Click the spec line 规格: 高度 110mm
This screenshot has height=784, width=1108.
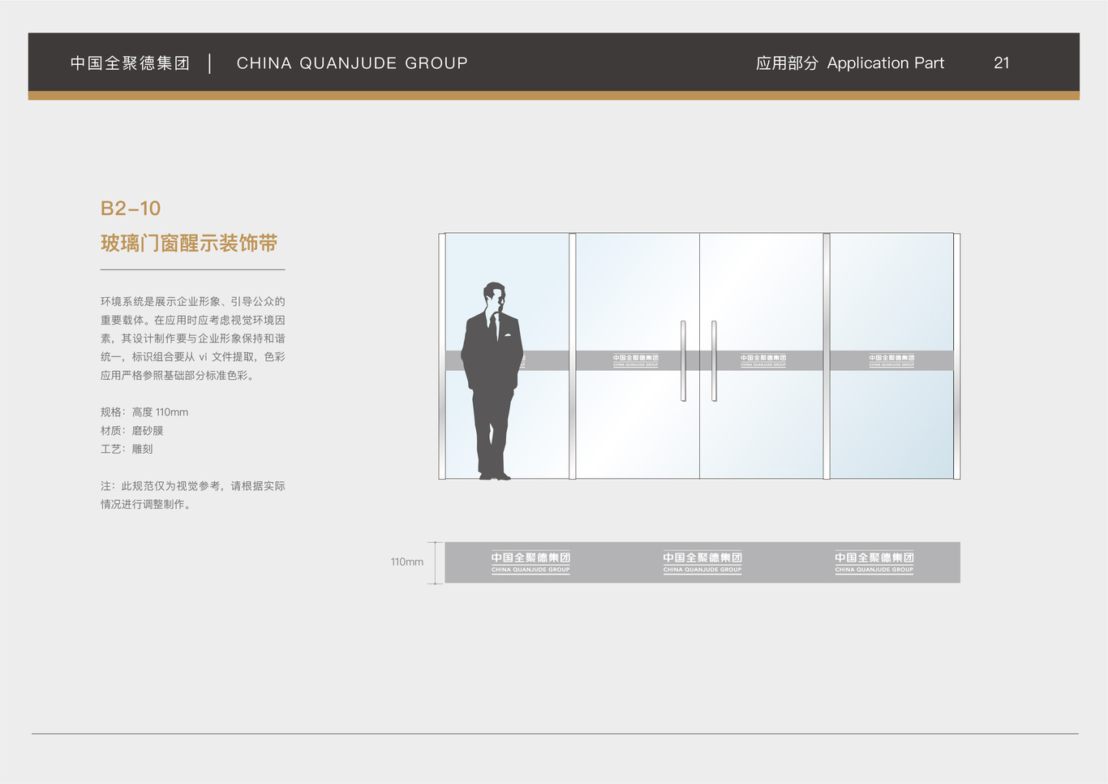pyautogui.click(x=144, y=412)
